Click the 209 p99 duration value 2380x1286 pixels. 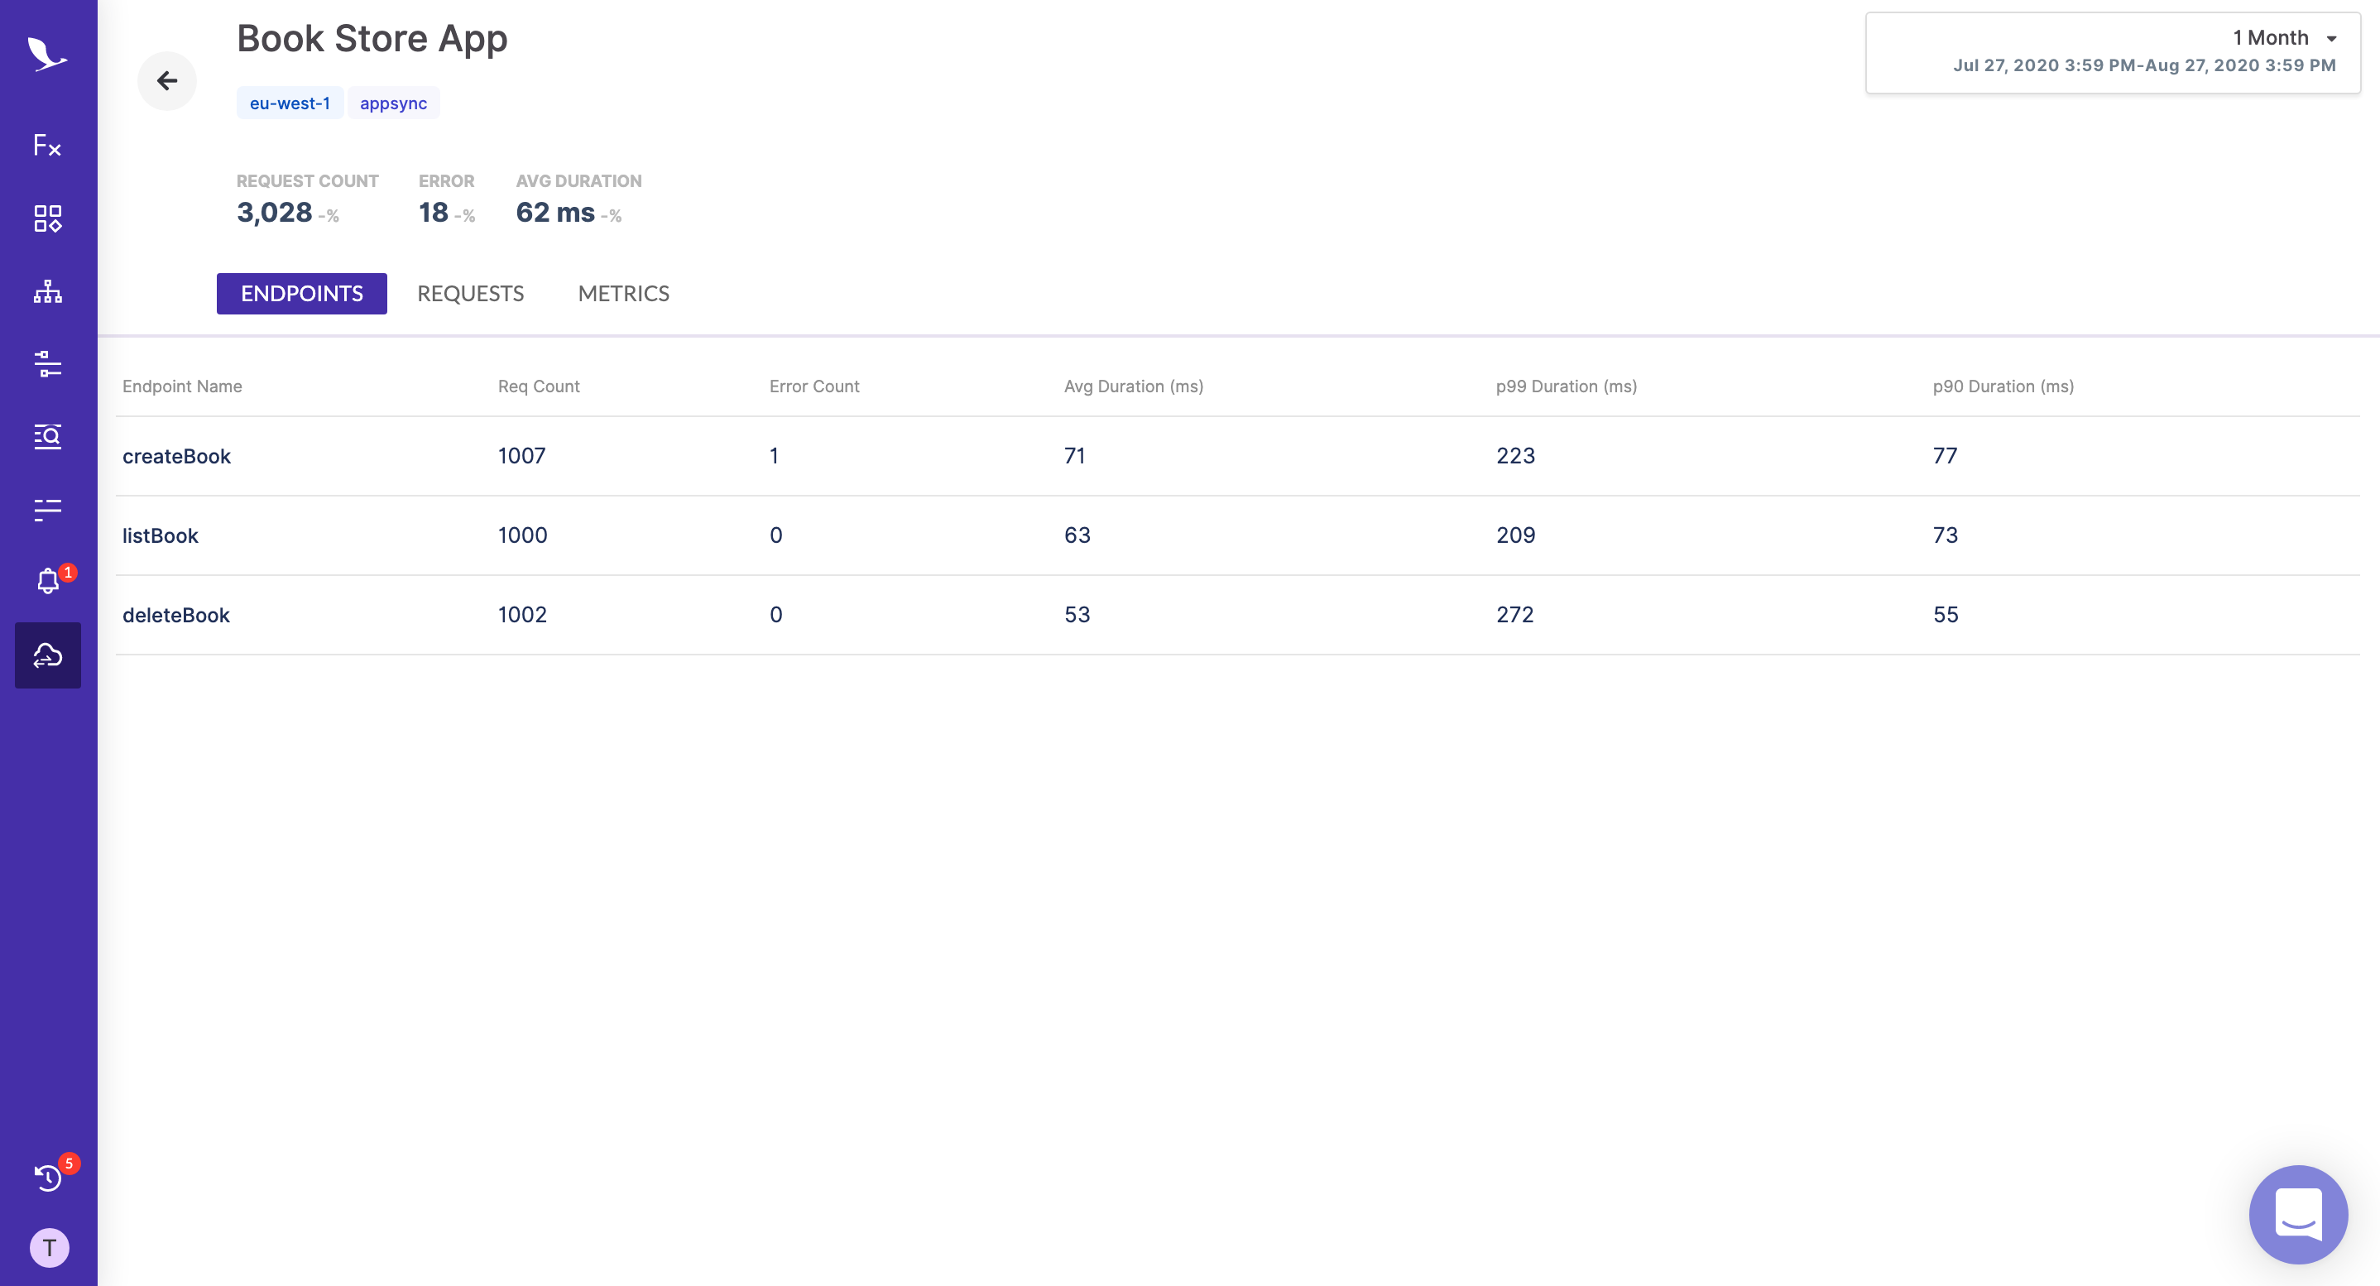[1515, 535]
